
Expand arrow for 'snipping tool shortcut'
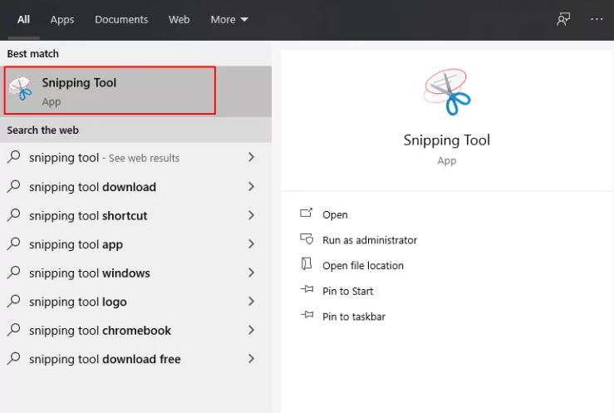pos(252,215)
